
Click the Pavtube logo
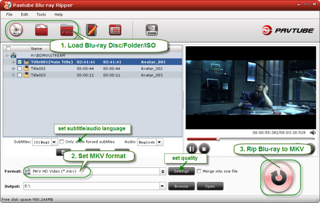[287, 30]
